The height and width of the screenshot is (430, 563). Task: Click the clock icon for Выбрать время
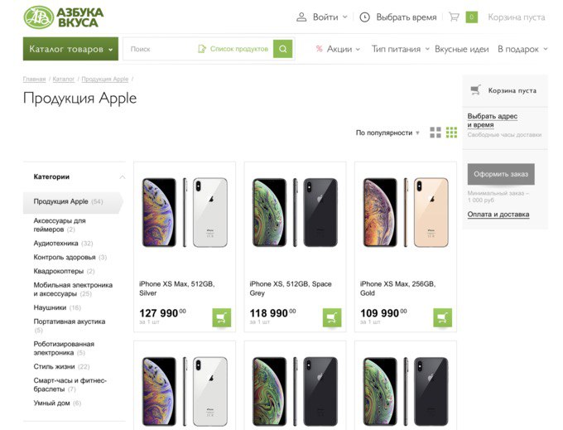[365, 17]
